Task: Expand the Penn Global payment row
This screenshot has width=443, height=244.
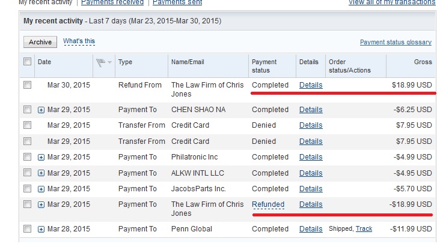Action: [x=41, y=230]
